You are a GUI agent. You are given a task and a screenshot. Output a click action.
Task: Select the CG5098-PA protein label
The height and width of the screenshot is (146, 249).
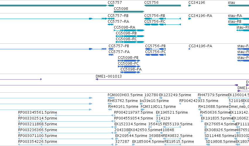(131, 69)
